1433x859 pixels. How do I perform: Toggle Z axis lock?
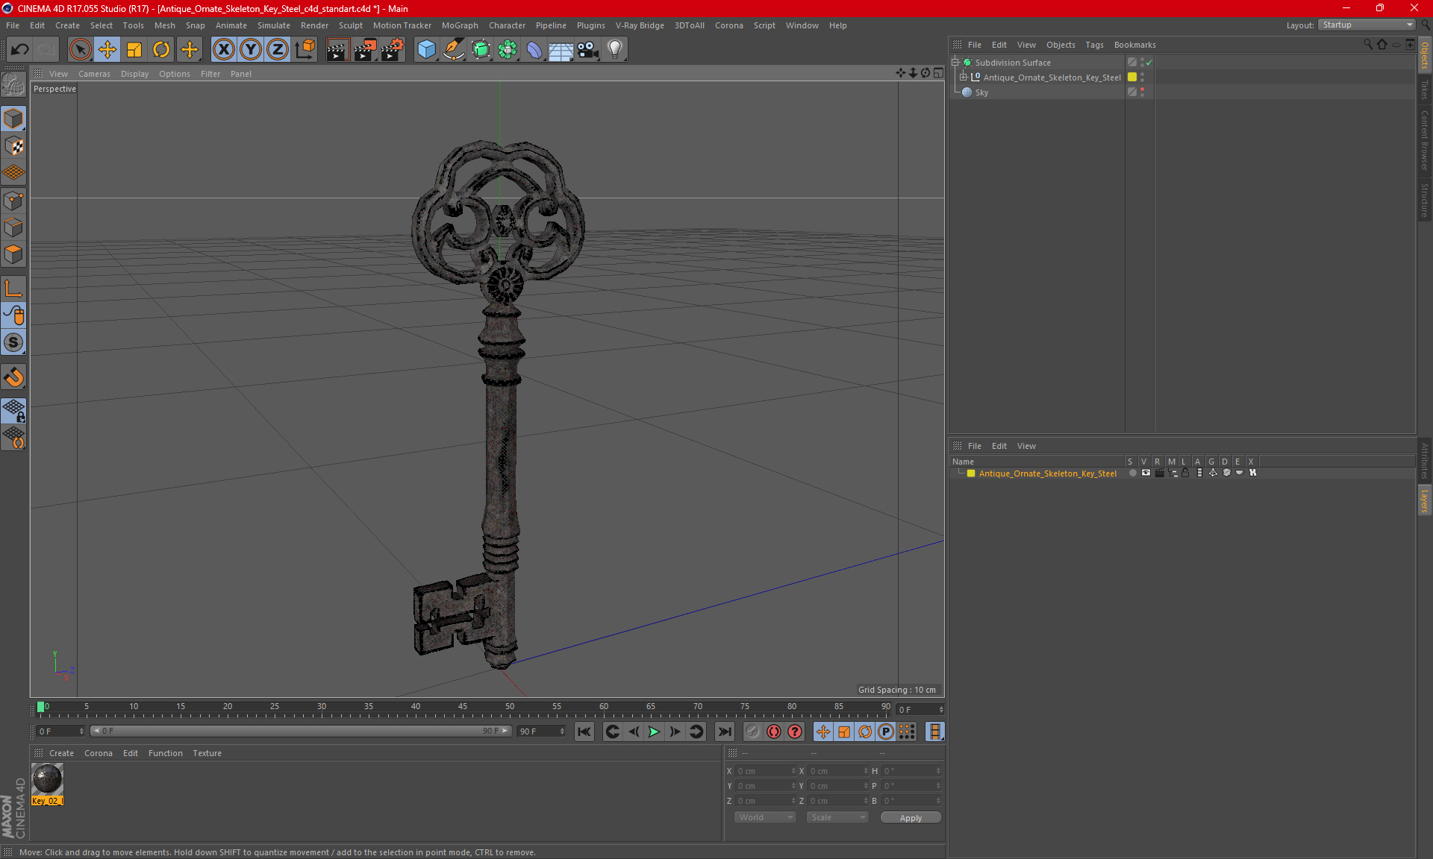point(278,49)
